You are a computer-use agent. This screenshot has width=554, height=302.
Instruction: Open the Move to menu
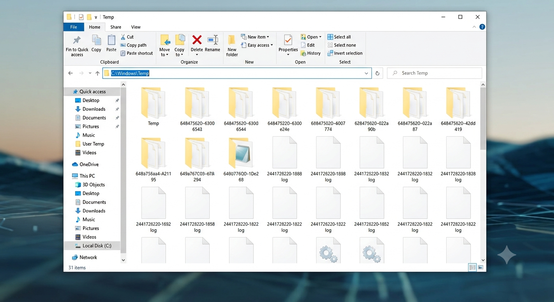[164, 46]
